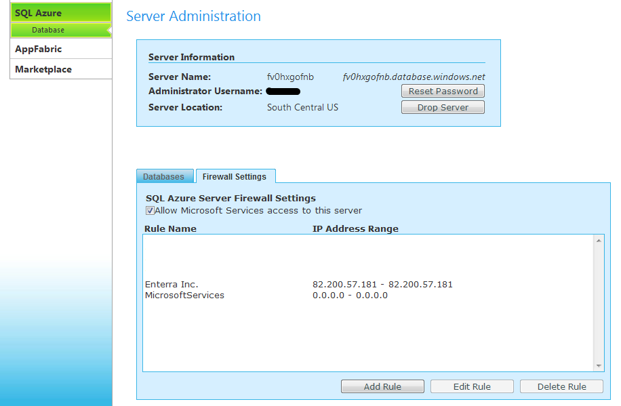Viewport: 621px width, 406px height.
Task: Click the fv0hxgofnb.database.windows.net server address
Action: [414, 77]
